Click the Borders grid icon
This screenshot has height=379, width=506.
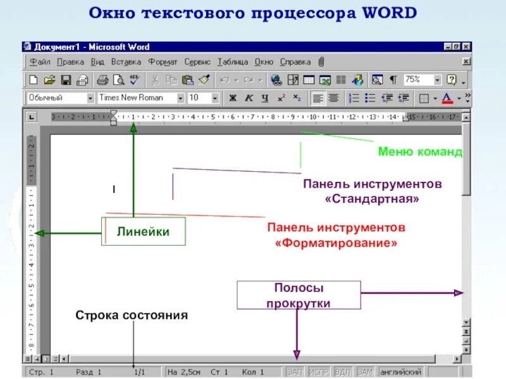pos(424,99)
